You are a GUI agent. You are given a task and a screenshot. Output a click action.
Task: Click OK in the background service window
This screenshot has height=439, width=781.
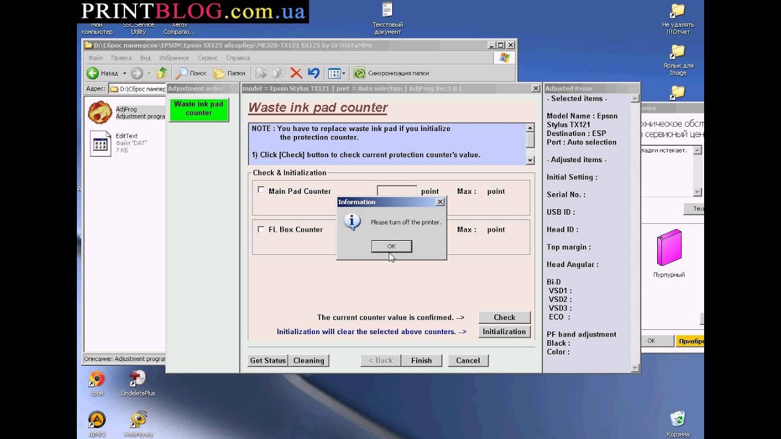[651, 341]
